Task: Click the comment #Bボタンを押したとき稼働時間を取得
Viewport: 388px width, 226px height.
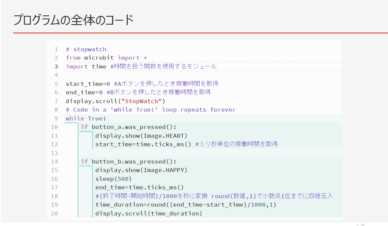Action: (158, 92)
